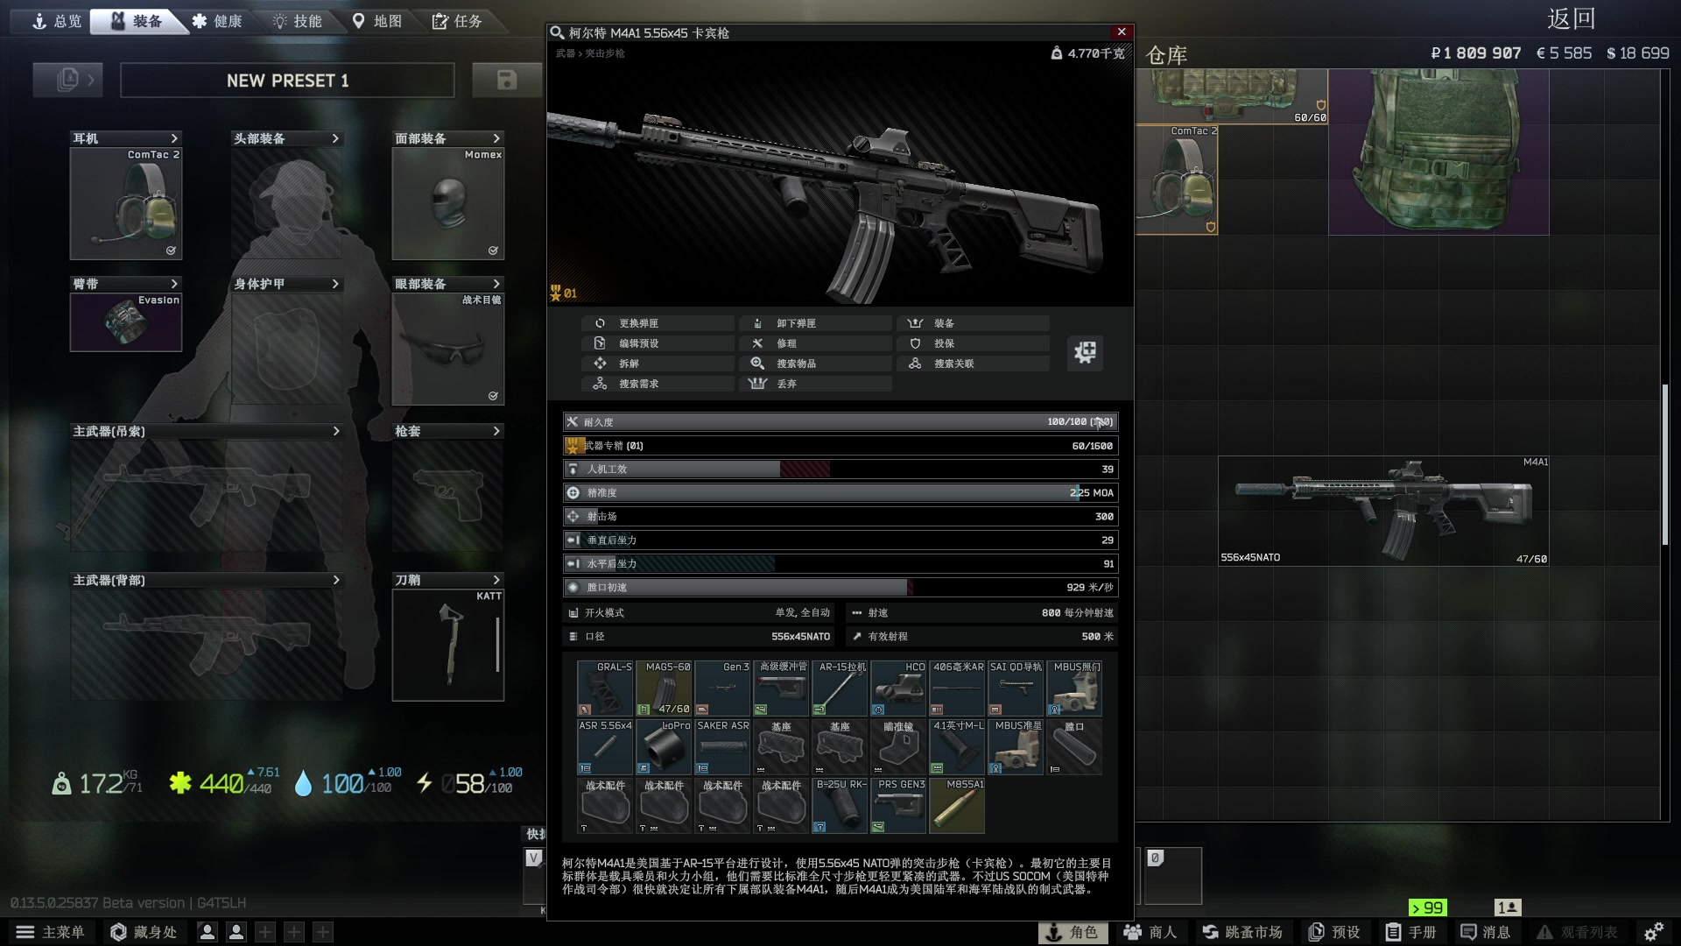Toggle the tactical glasses checkmark
This screenshot has width=1681, height=946.
[493, 396]
